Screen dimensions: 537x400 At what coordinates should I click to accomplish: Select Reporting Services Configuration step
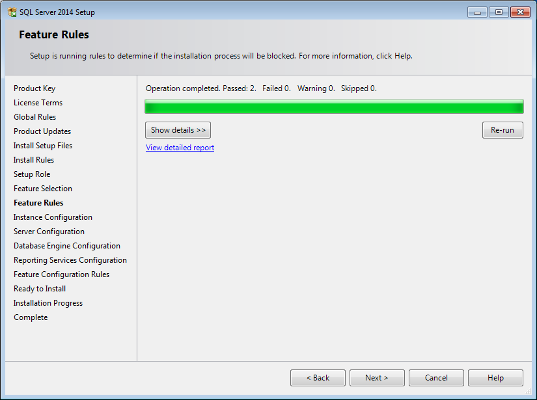70,260
